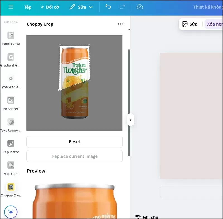Viewport: 223px width, 219px height.
Task: Open the Đổi cỡ resize menu
Action: (50, 7)
